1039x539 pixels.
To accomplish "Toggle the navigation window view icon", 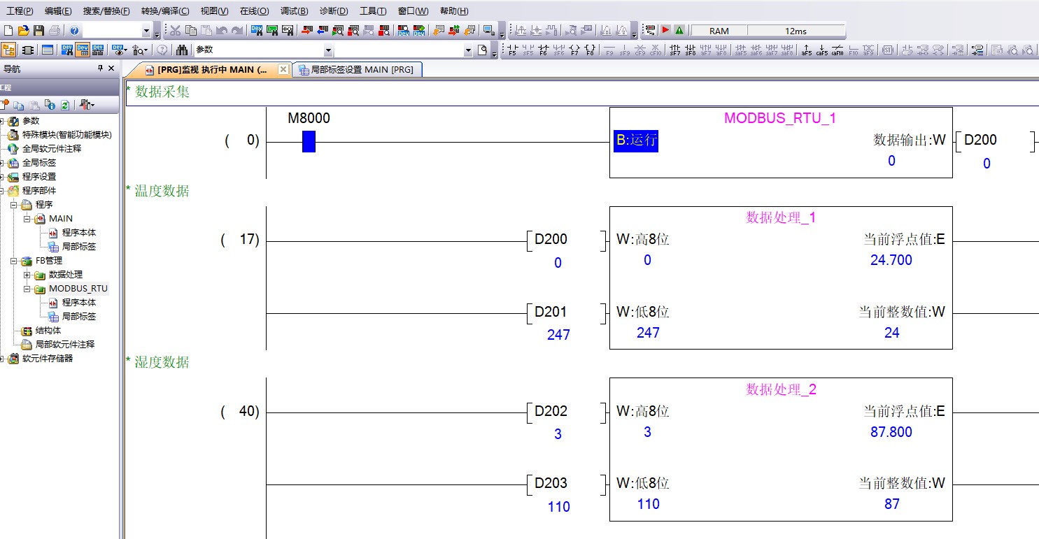I will pos(9,50).
